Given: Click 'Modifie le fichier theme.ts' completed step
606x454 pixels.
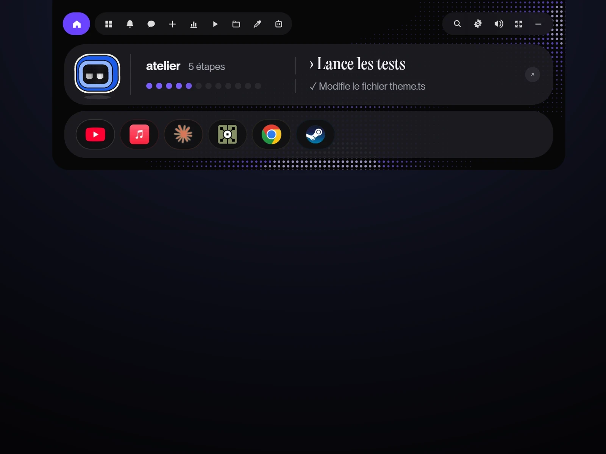Looking at the screenshot, I should click(x=367, y=86).
